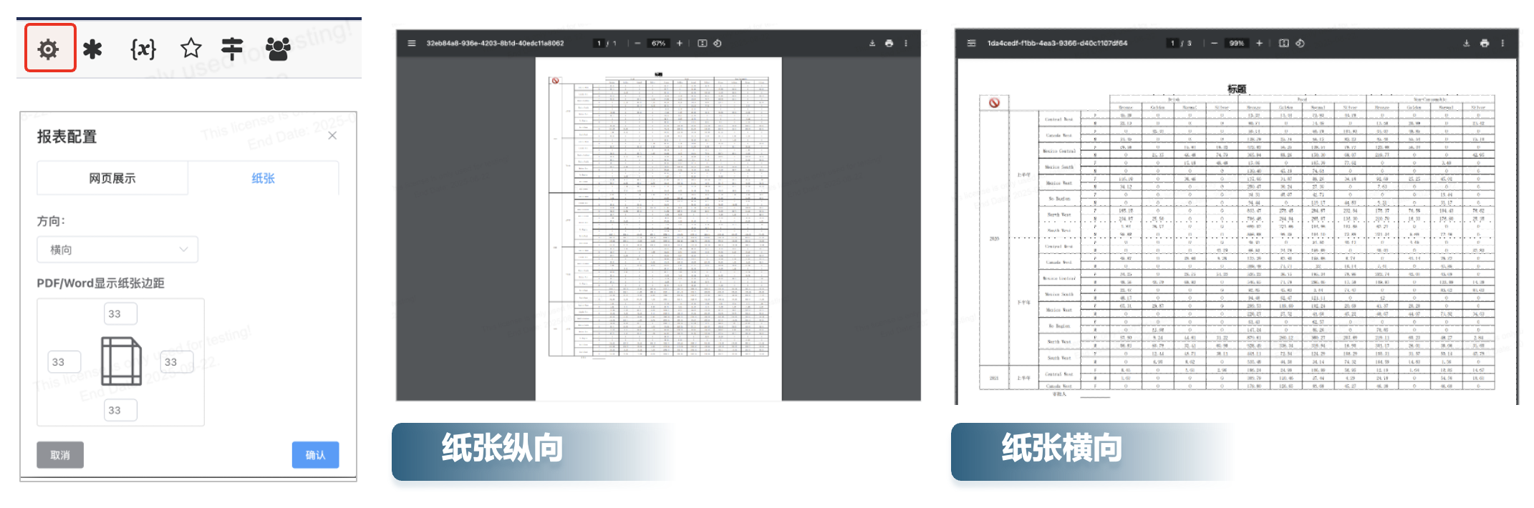
Task: Open the {x} variables icon
Action: click(143, 49)
